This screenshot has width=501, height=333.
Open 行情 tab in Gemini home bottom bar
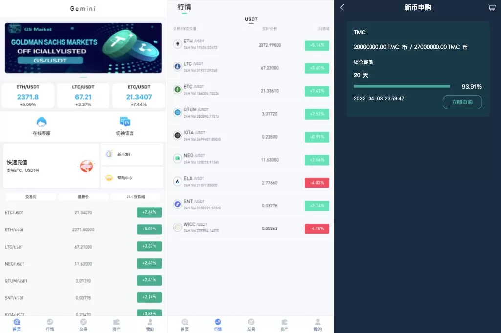(50, 325)
